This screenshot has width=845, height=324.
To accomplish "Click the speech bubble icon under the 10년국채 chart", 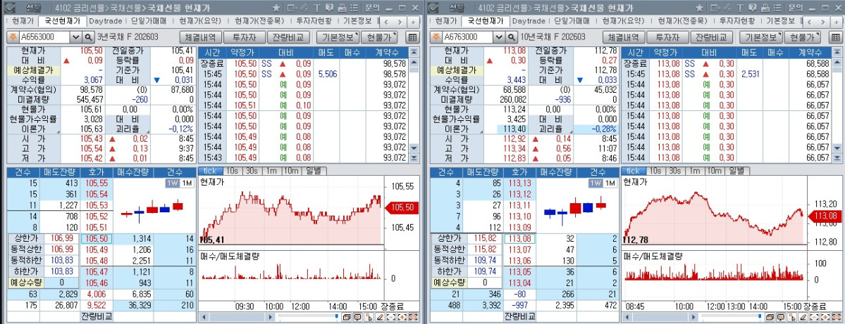I will click(780, 317).
